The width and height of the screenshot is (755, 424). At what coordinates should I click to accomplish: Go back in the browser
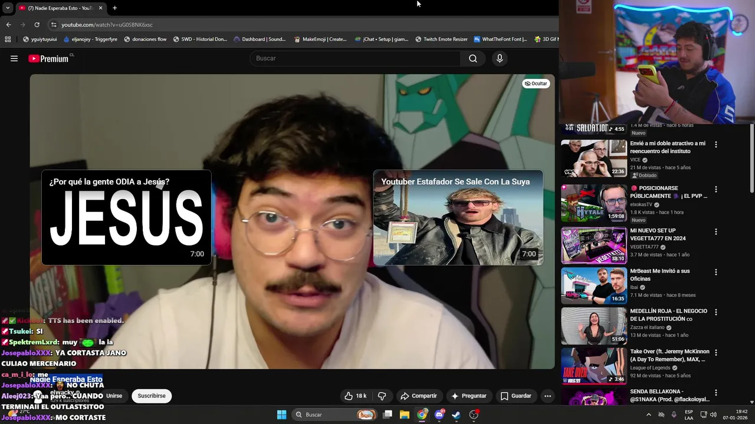(x=8, y=25)
